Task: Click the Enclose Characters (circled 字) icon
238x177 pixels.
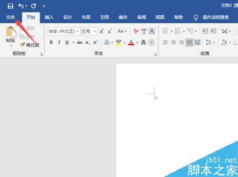Action: 151,42
